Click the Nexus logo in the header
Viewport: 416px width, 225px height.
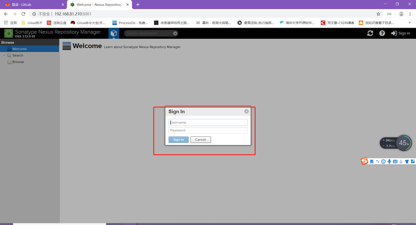9,33
